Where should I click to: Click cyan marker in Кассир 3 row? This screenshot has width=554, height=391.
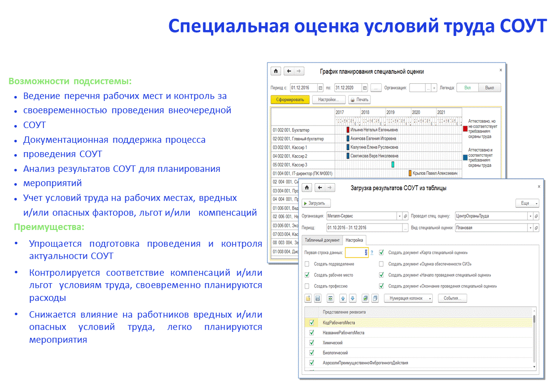click(x=393, y=164)
